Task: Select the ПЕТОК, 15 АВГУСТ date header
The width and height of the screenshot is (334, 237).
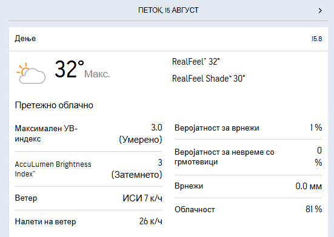Action: click(x=169, y=10)
